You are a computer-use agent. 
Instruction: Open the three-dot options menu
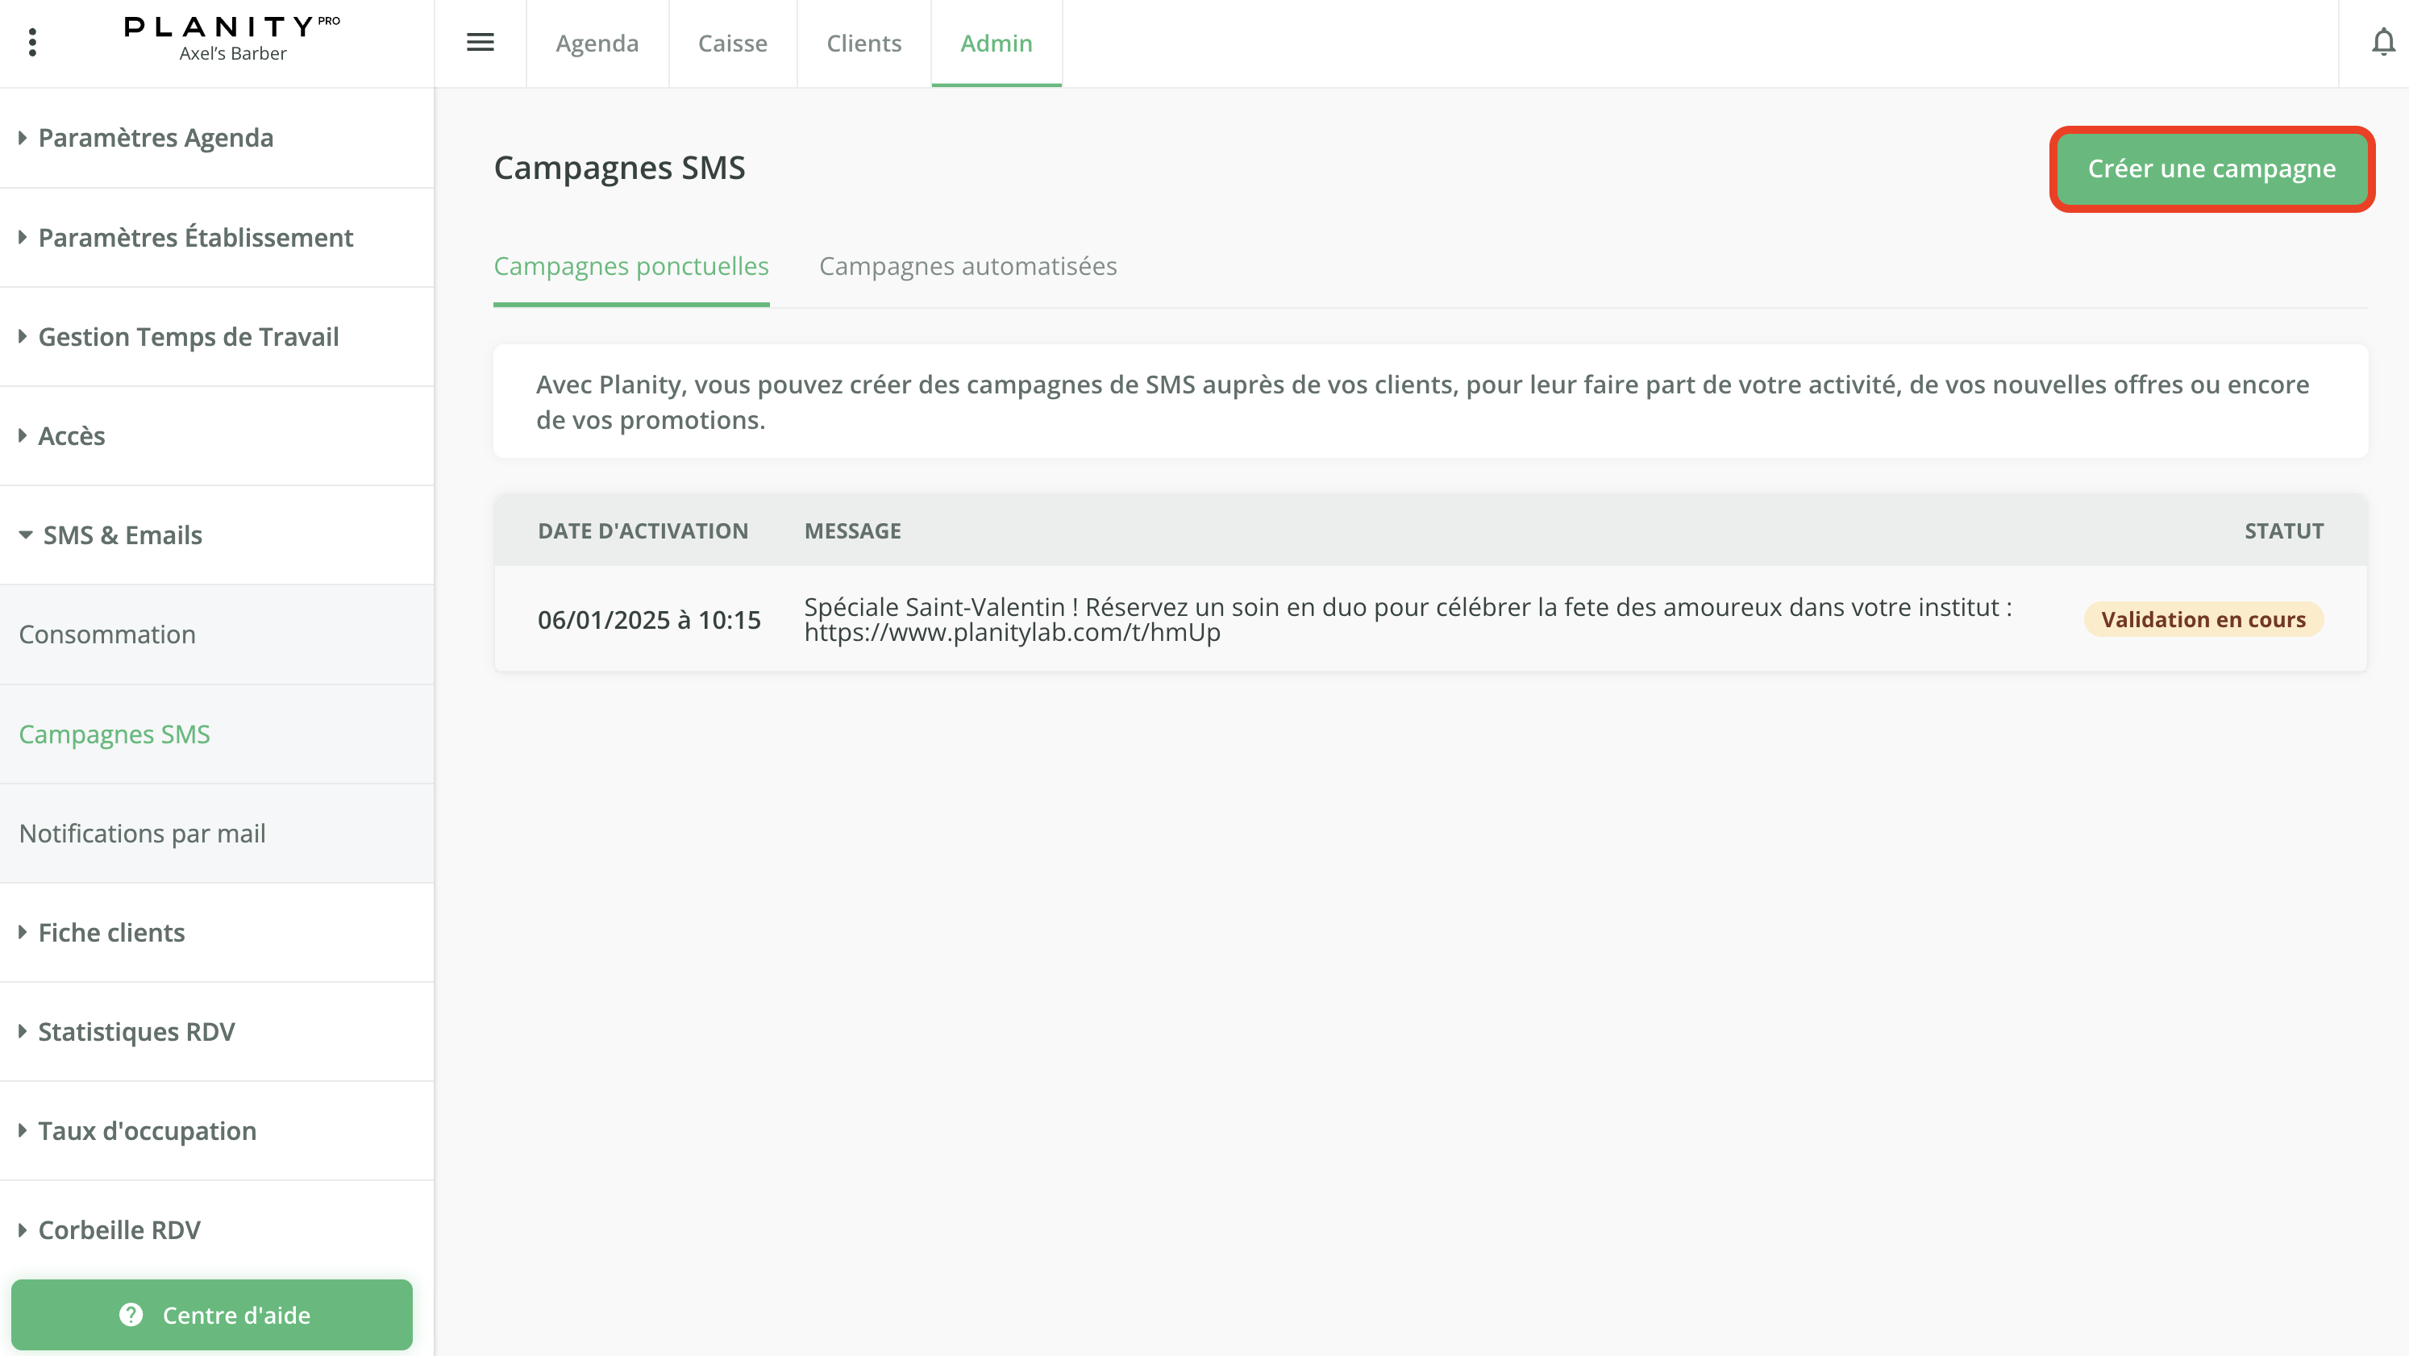[x=34, y=42]
